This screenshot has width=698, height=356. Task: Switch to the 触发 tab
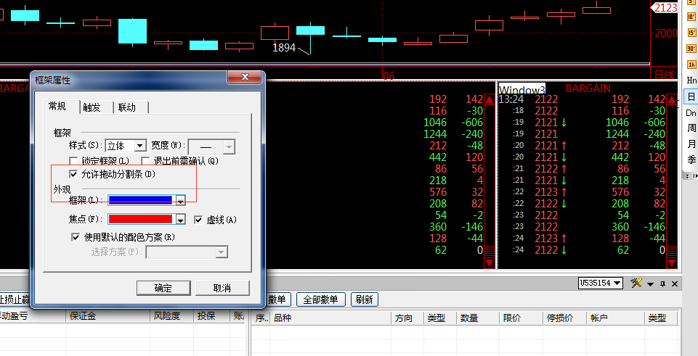point(92,107)
